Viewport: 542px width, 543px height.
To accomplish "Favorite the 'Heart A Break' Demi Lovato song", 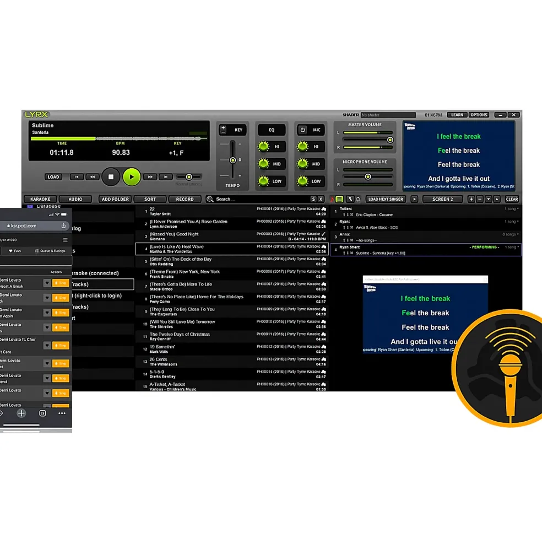I will coord(47,283).
